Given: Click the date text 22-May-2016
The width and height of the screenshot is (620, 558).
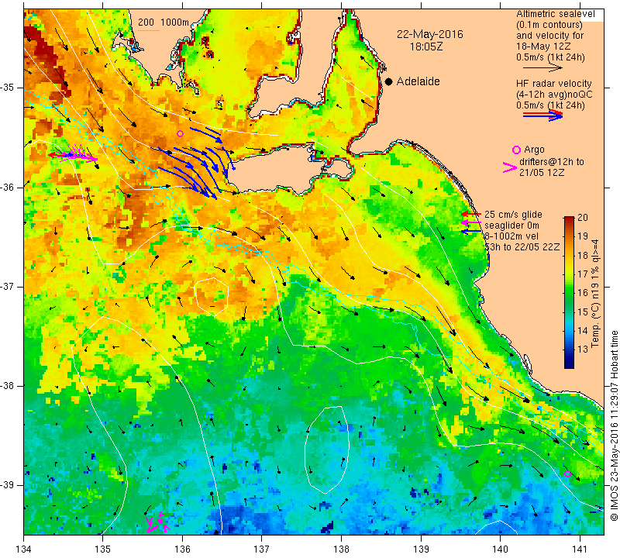Looking at the screenshot, I should pyautogui.click(x=430, y=34).
